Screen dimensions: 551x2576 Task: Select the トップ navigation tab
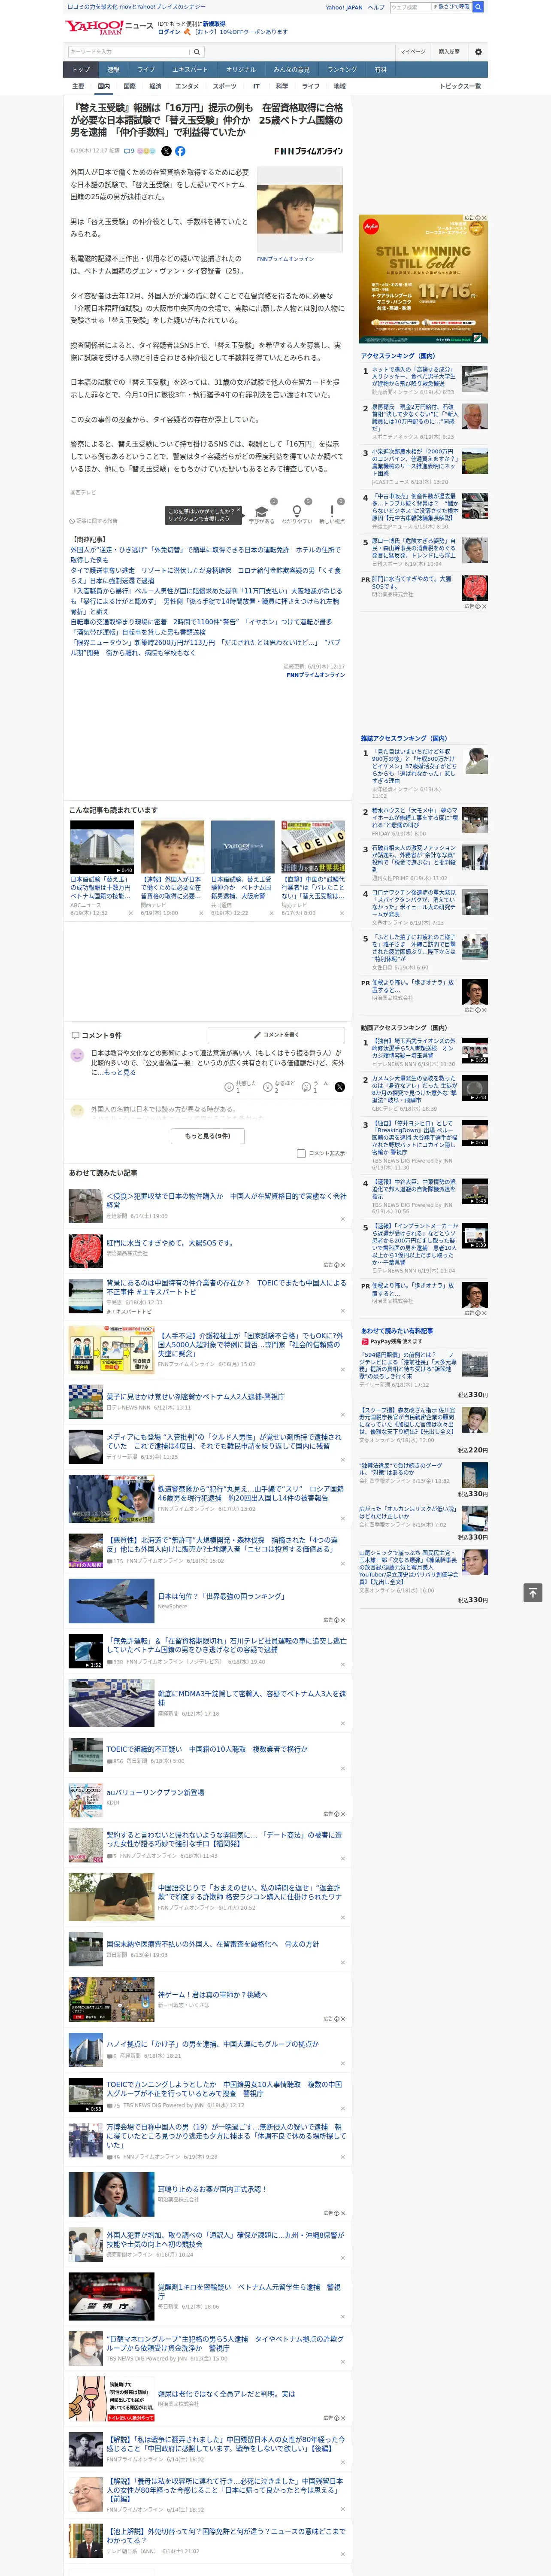pyautogui.click(x=81, y=70)
